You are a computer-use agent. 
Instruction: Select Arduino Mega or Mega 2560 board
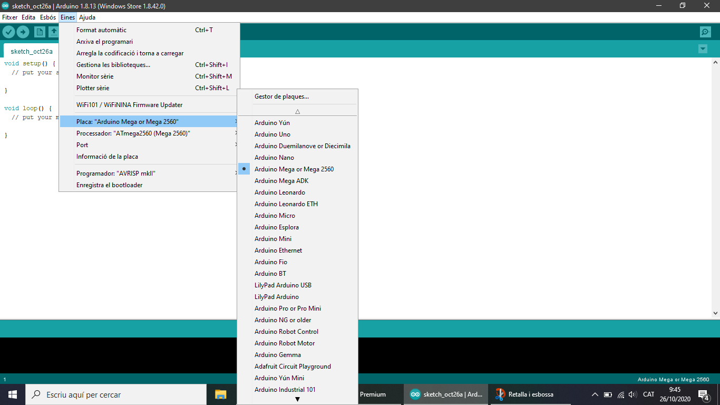coord(297,169)
